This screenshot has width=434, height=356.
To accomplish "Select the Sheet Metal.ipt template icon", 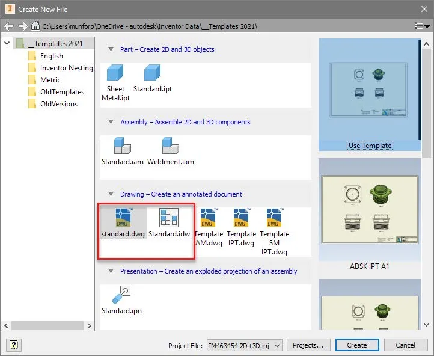I will pyautogui.click(x=115, y=73).
